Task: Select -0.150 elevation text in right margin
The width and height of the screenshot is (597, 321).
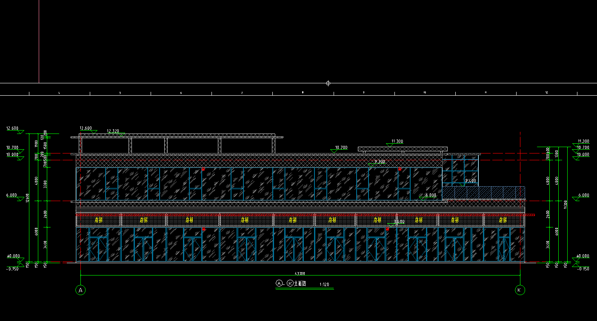Action: point(583,269)
